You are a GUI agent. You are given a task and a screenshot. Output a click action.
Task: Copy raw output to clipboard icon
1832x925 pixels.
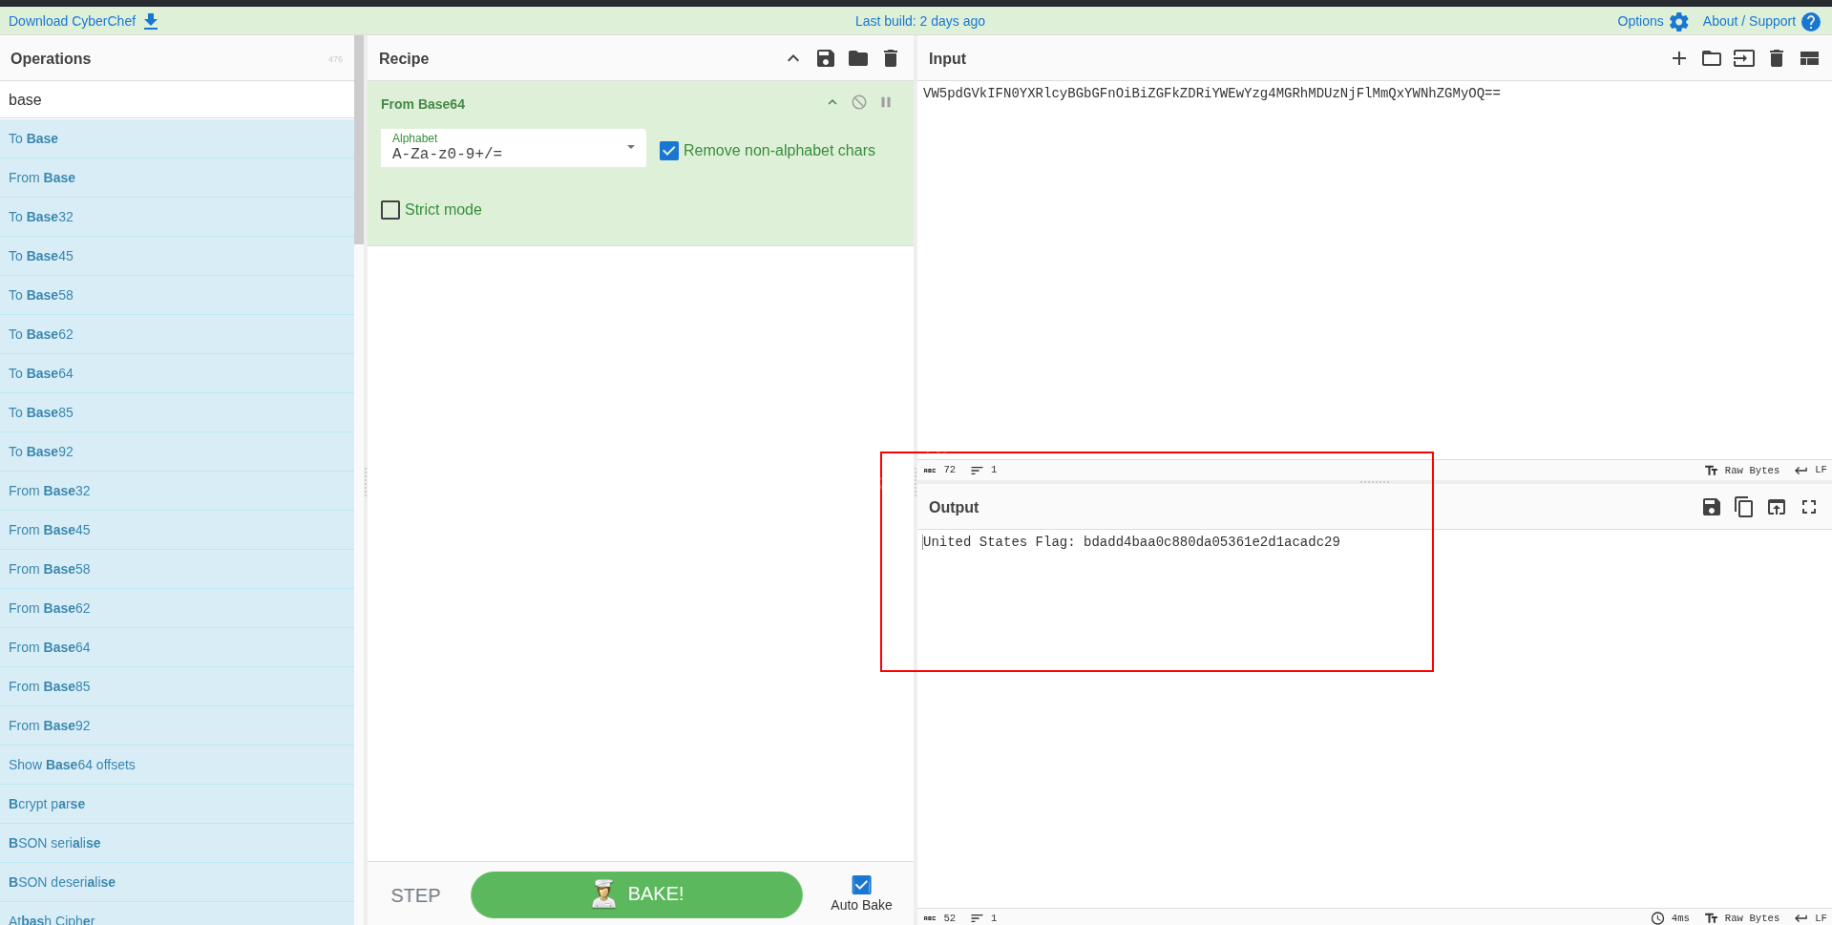1744,507
